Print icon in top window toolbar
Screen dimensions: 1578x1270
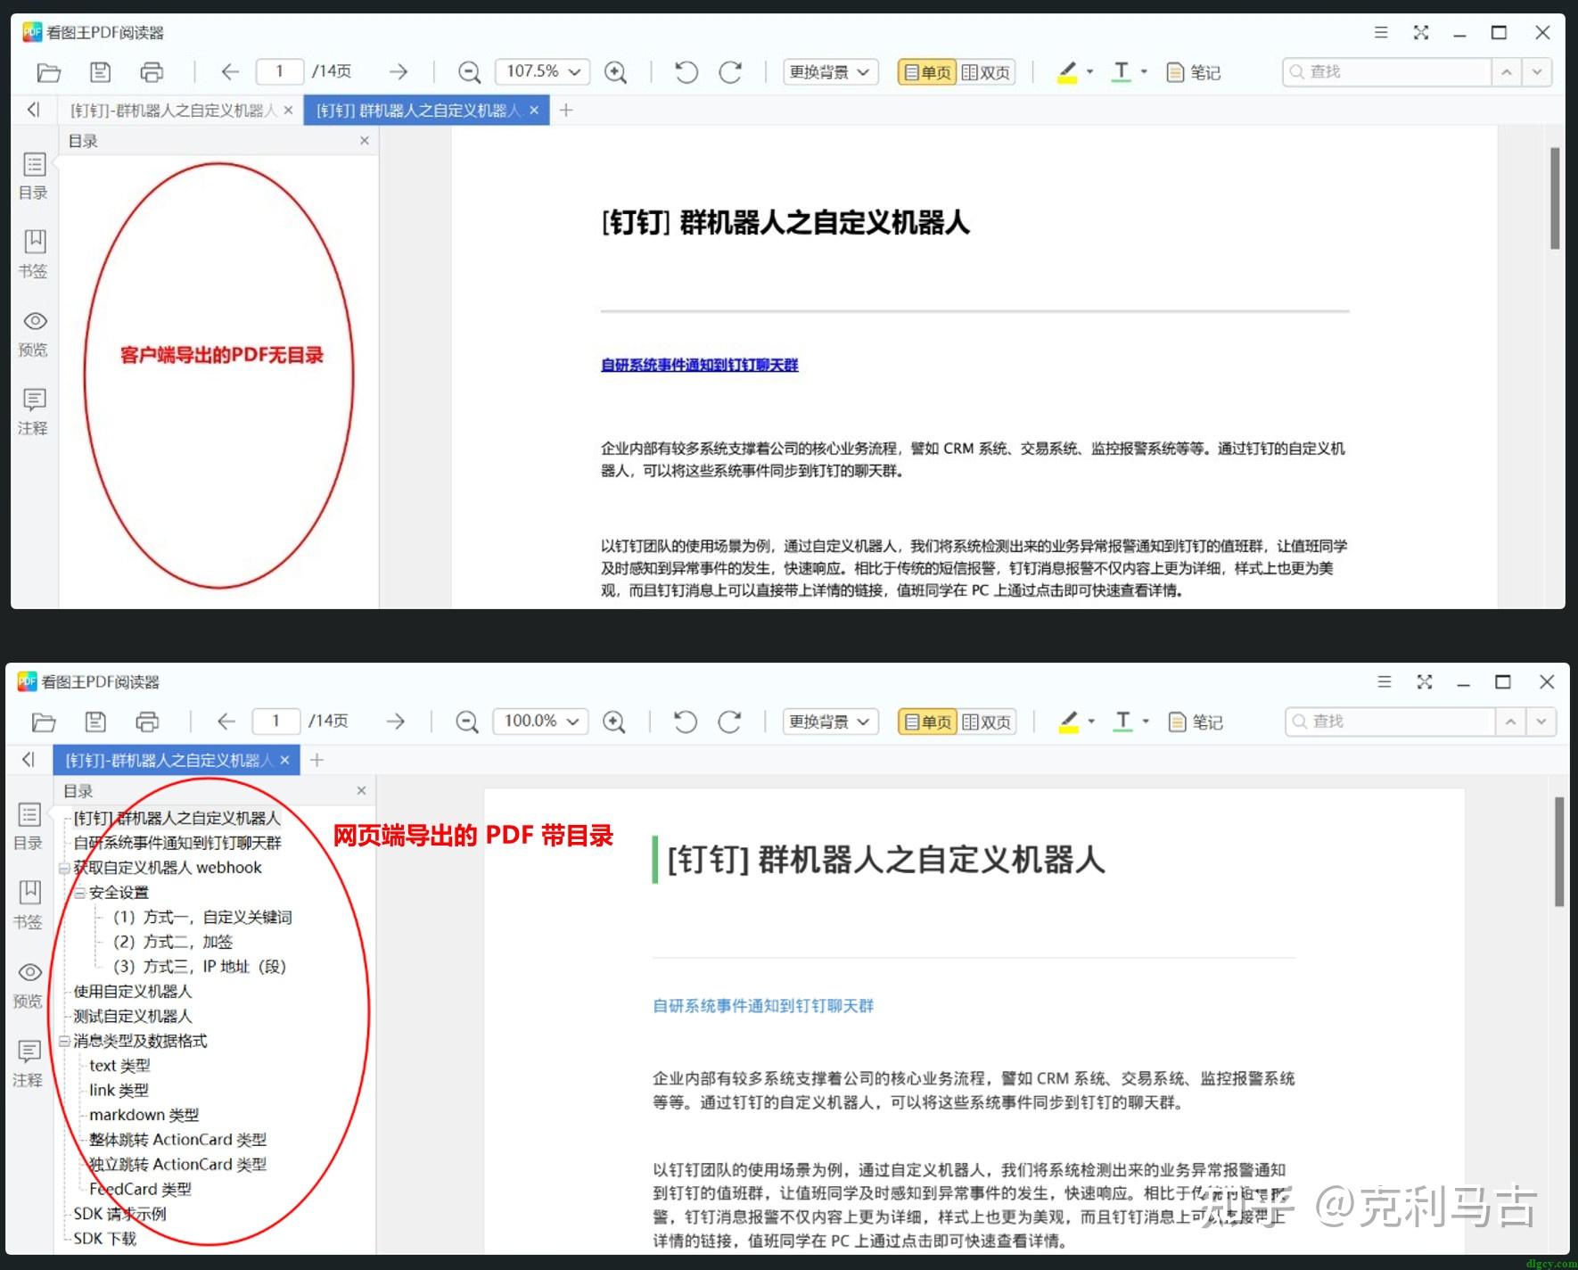pos(152,72)
